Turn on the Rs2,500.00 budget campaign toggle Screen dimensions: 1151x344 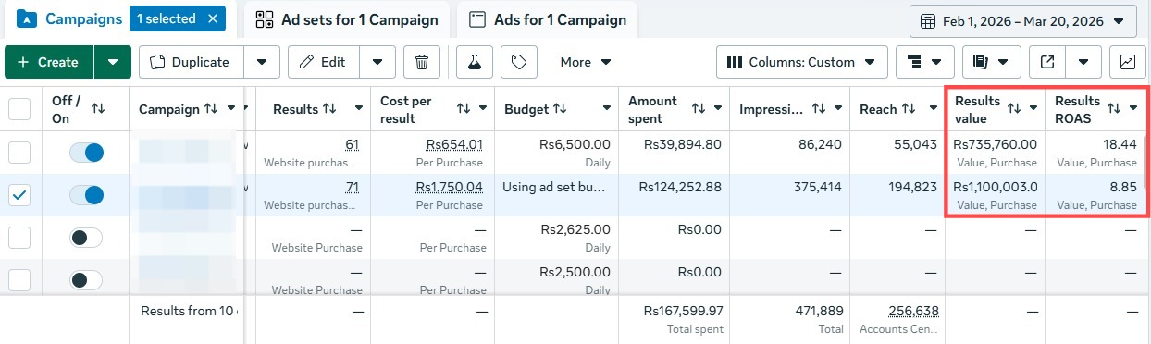tap(86, 280)
